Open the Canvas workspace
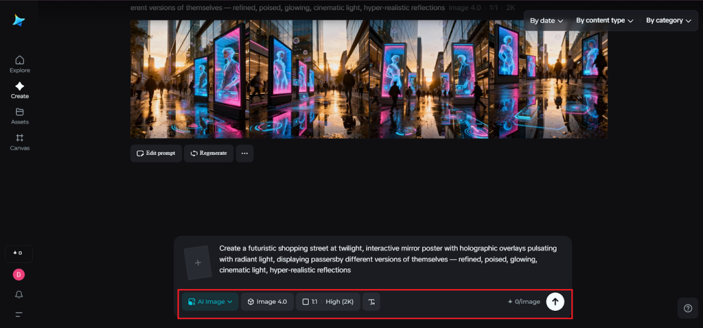 [x=19, y=142]
